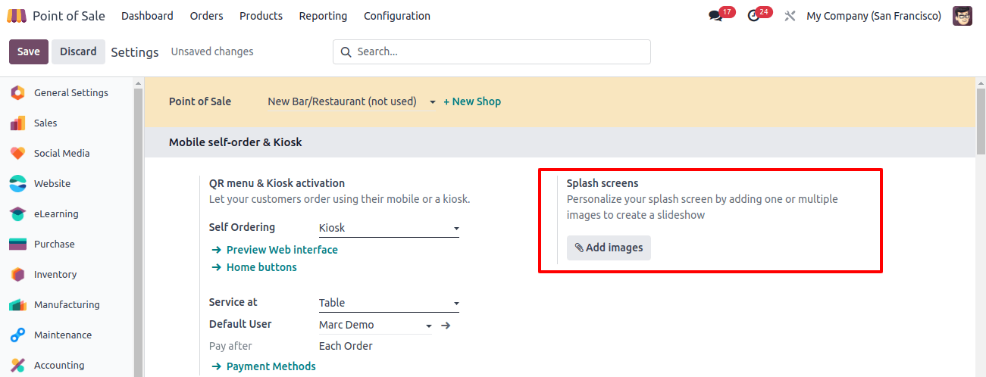Discard the unsaved changes
The height and width of the screenshot is (377, 986).
pos(78,51)
